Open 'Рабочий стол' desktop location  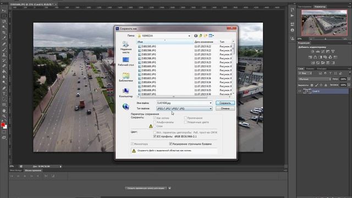coord(126,62)
